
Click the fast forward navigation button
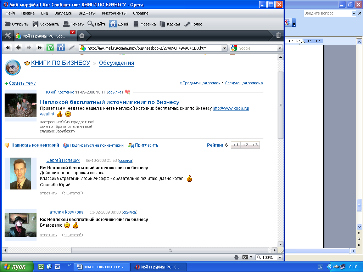coord(40,48)
